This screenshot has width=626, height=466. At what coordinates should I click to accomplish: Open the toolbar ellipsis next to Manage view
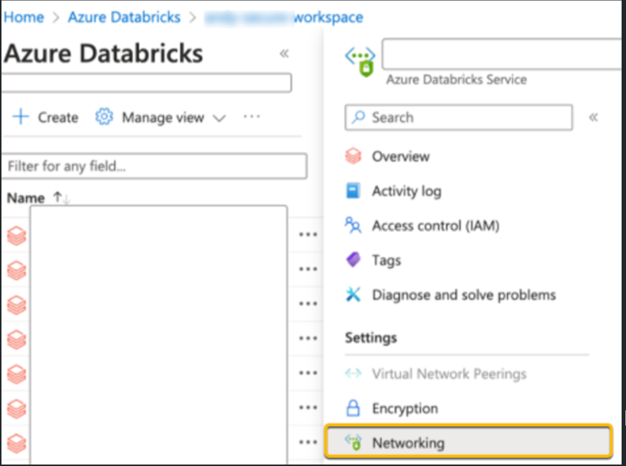click(251, 116)
